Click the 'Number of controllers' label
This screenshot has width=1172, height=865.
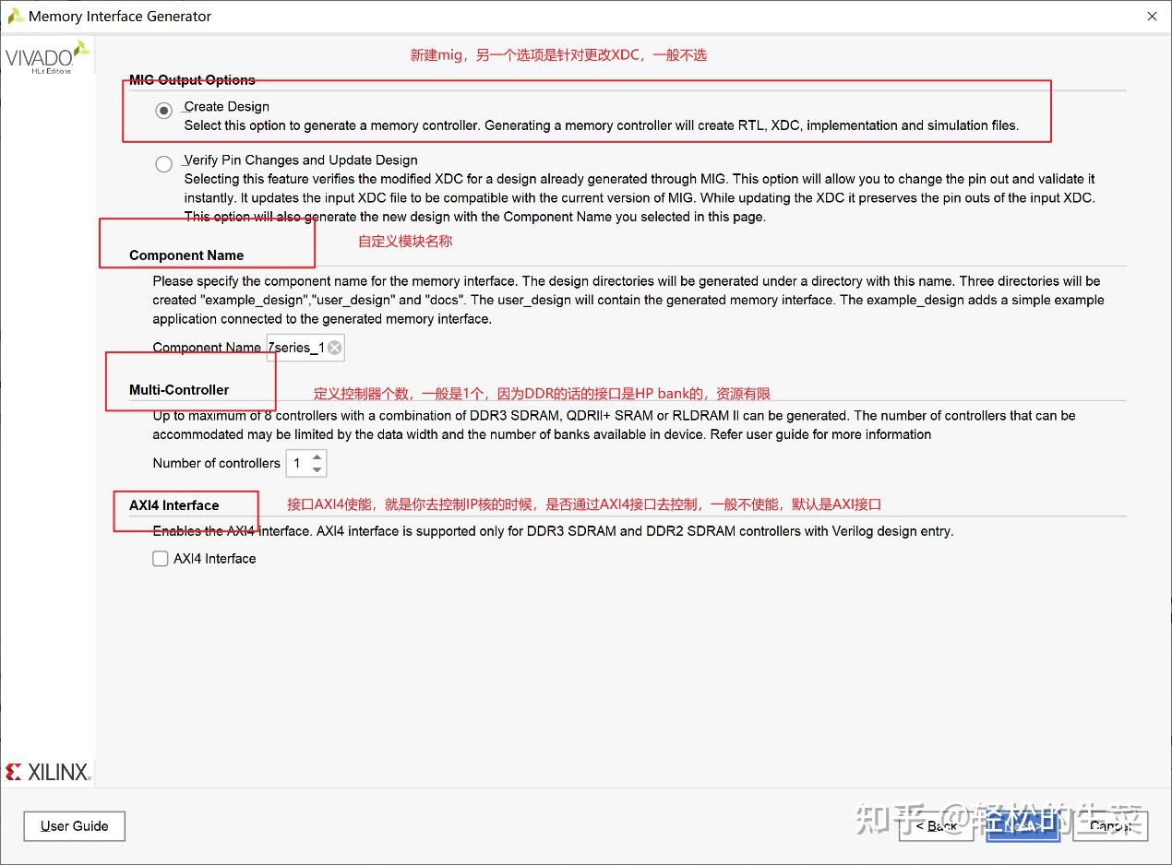pyautogui.click(x=216, y=463)
